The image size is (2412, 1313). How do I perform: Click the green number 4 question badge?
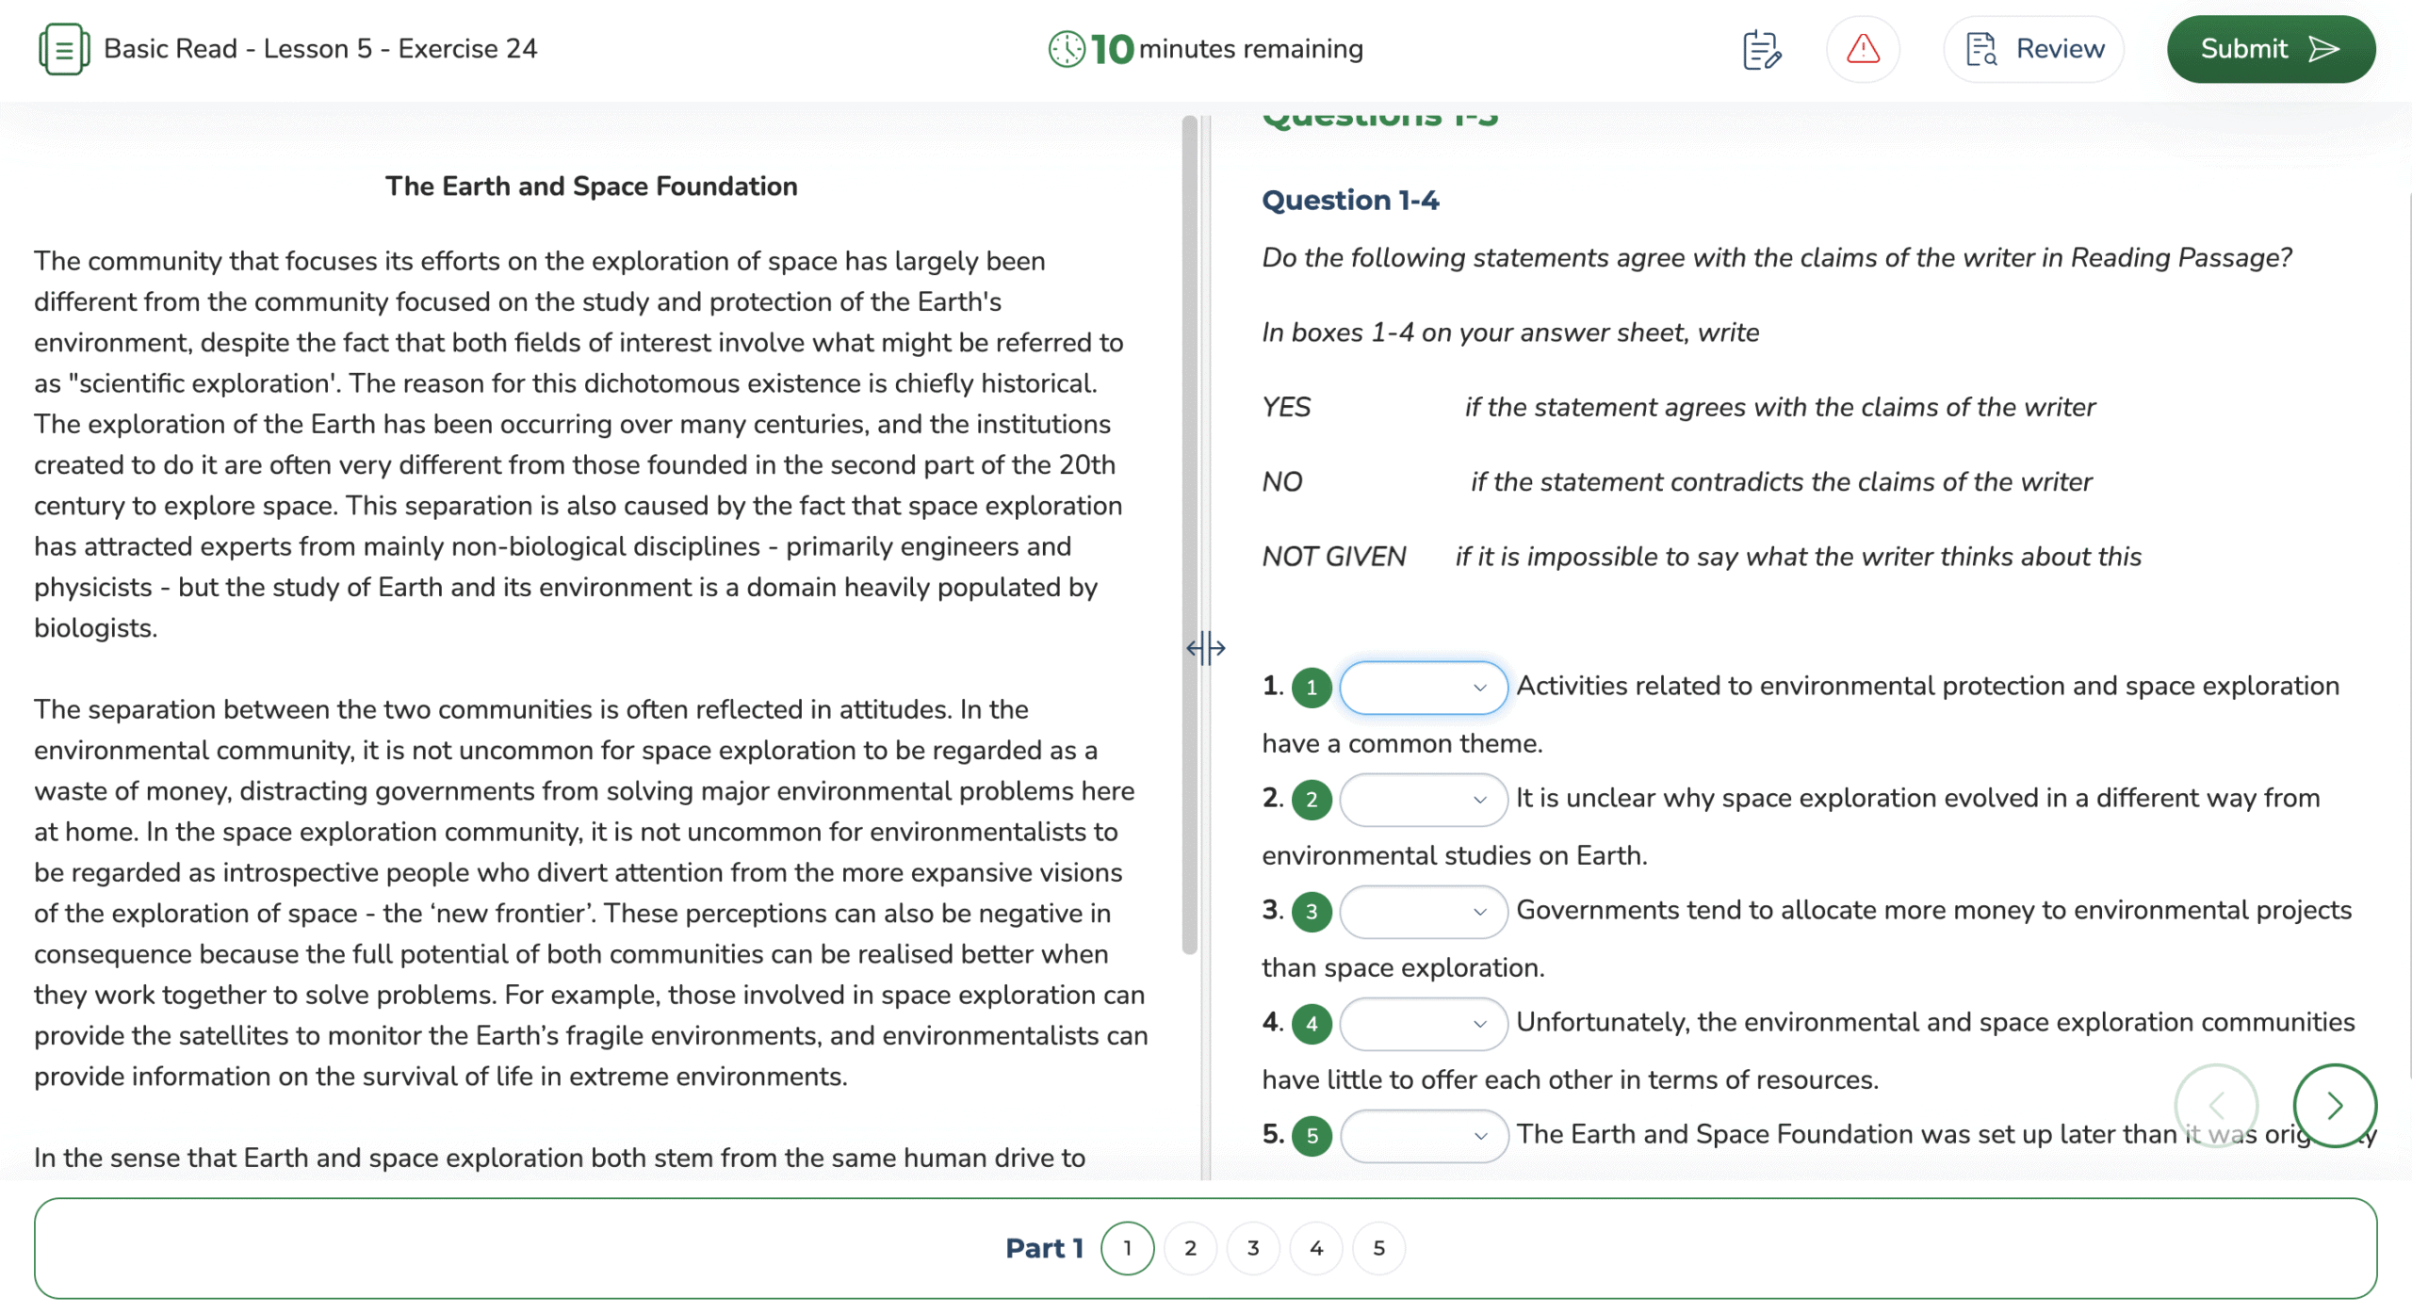pos(1312,1024)
